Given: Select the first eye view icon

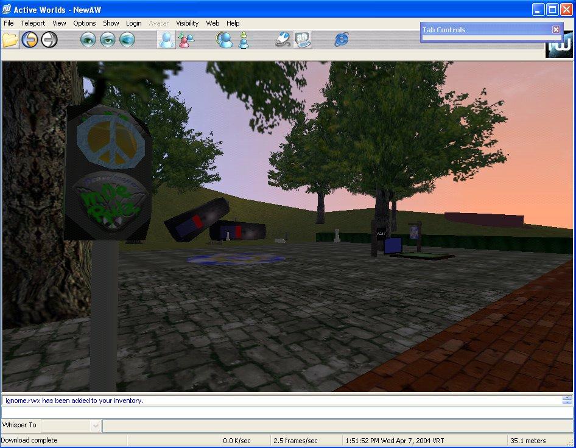Looking at the screenshot, I should coord(89,40).
